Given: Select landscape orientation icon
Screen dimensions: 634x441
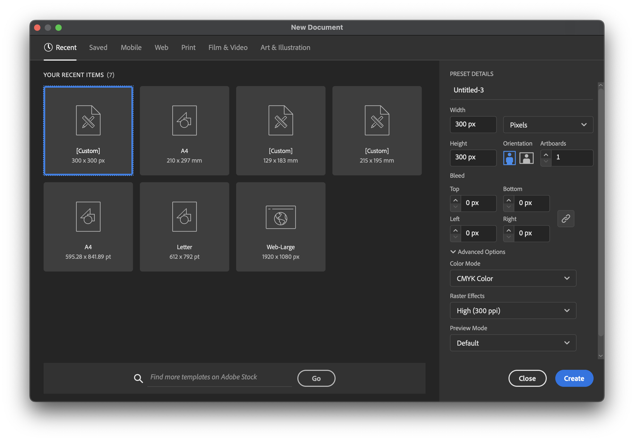Looking at the screenshot, I should click(x=526, y=158).
